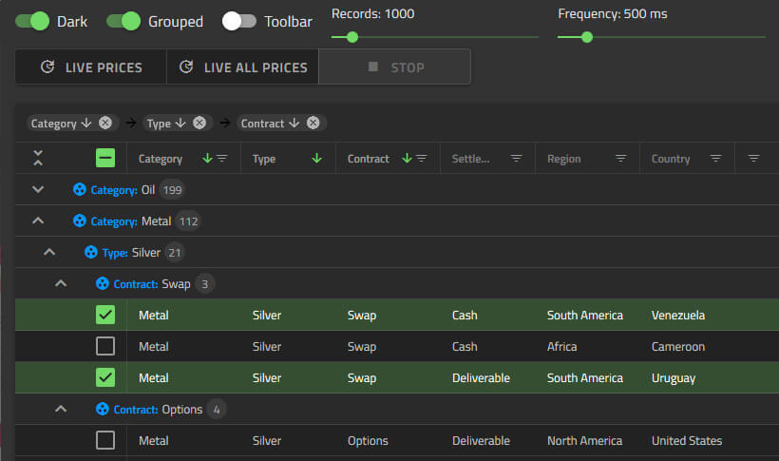Expand the Category: Oil group

pos(38,190)
